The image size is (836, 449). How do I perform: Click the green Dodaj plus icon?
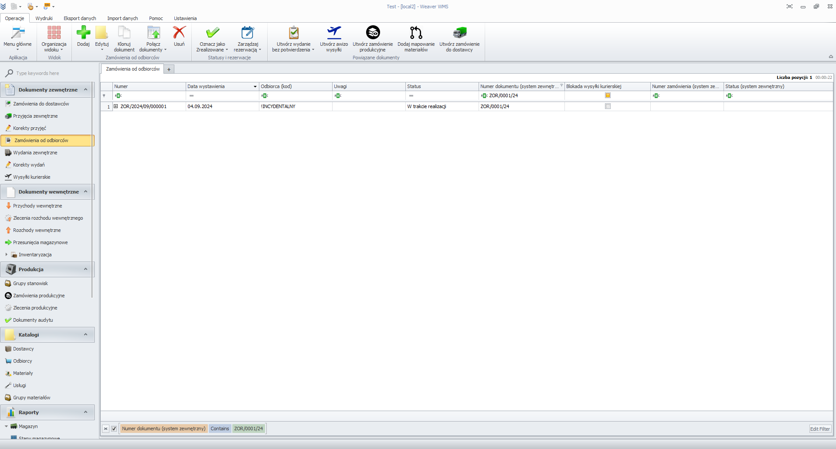pyautogui.click(x=83, y=33)
